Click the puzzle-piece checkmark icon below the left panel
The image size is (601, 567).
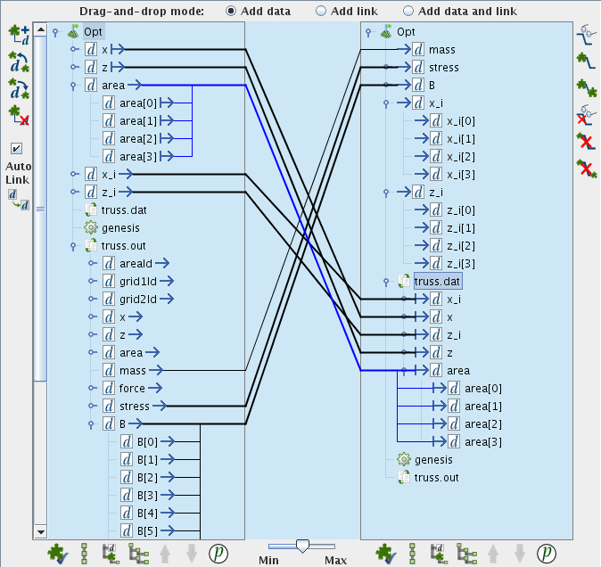pos(57,553)
